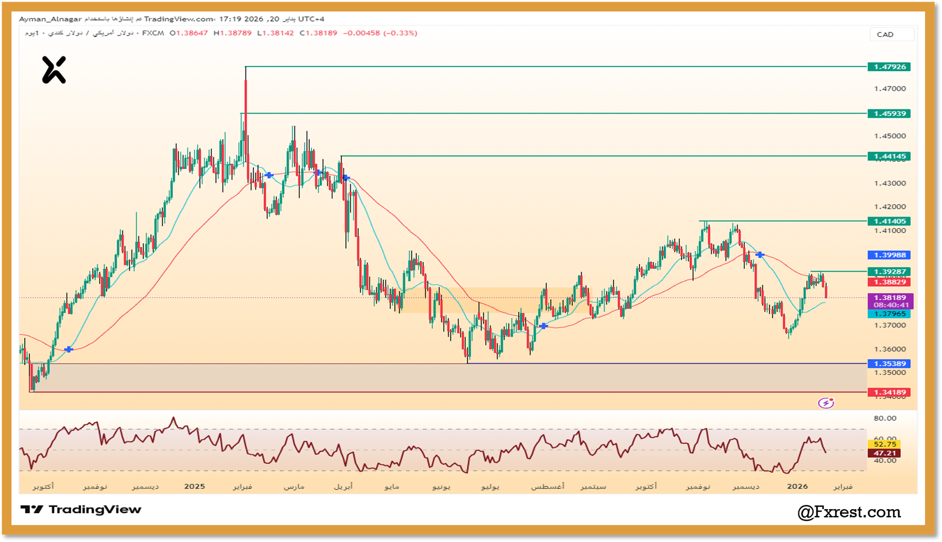Click the blue plus marker near December 2025

tap(760, 255)
